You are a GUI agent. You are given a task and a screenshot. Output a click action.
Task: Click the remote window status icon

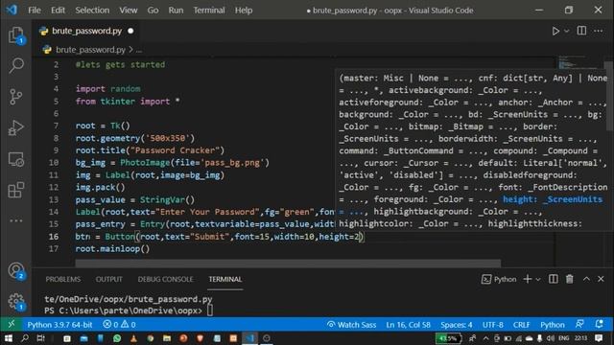pos(12,324)
